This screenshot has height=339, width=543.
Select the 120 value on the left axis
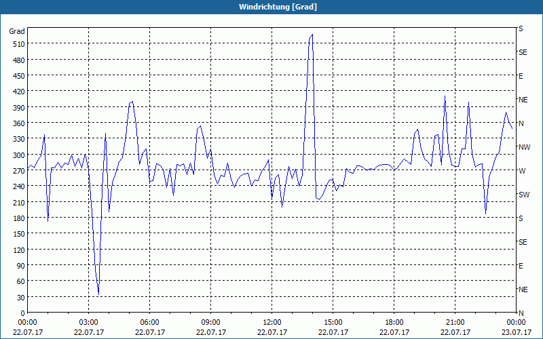pos(19,250)
